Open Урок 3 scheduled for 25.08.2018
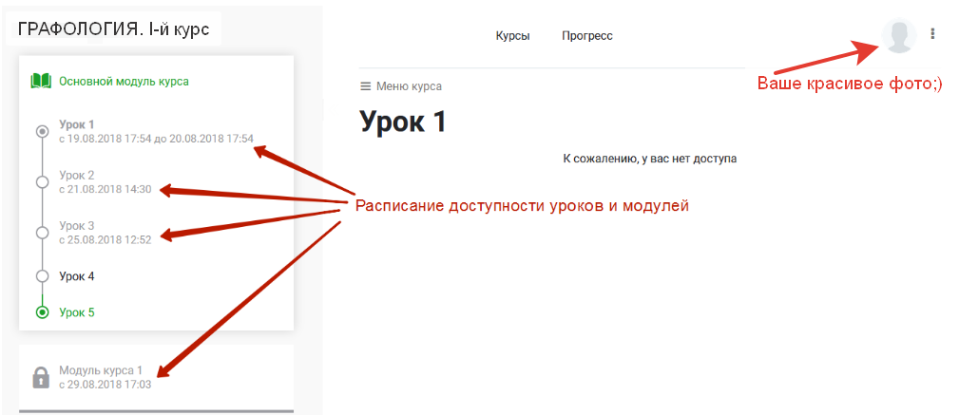 pos(77,226)
